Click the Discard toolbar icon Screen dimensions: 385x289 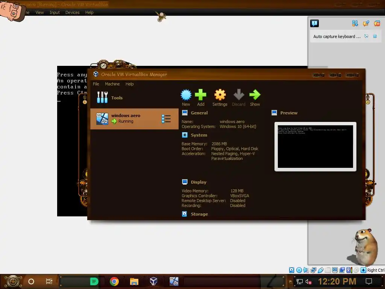239,95
